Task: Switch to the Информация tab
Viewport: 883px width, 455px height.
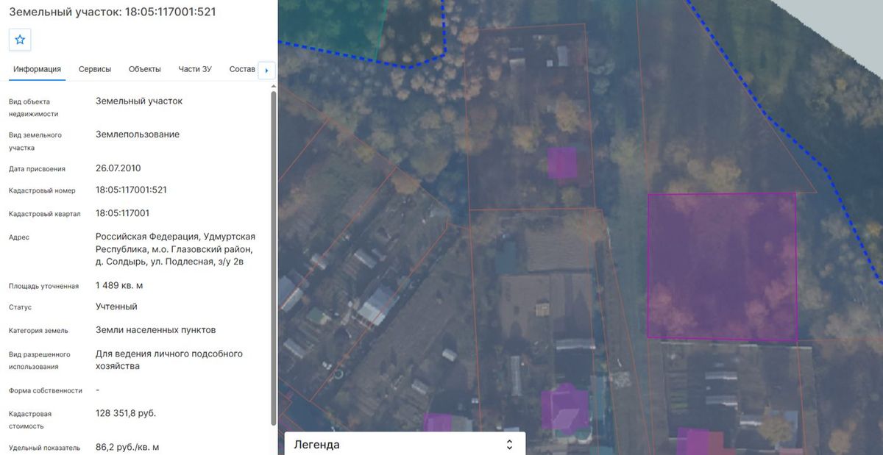Action: click(x=37, y=69)
